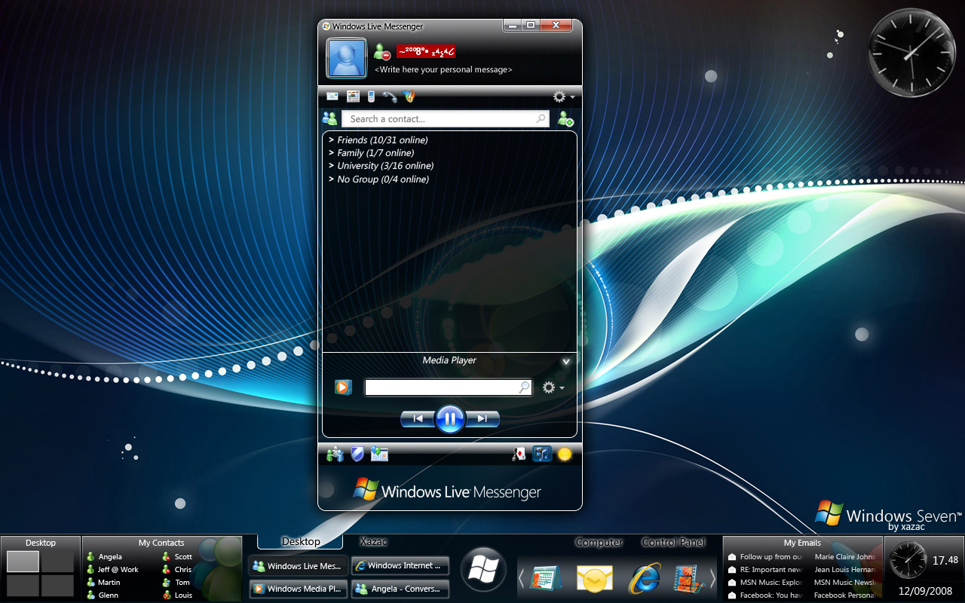This screenshot has height=603, width=965.
Task: Launch the calendar app from quick launch
Action: (x=545, y=578)
